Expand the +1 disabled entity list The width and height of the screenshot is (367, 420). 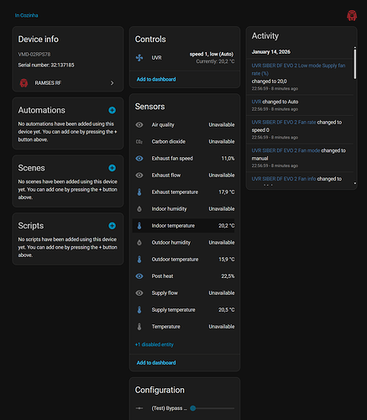coord(155,344)
